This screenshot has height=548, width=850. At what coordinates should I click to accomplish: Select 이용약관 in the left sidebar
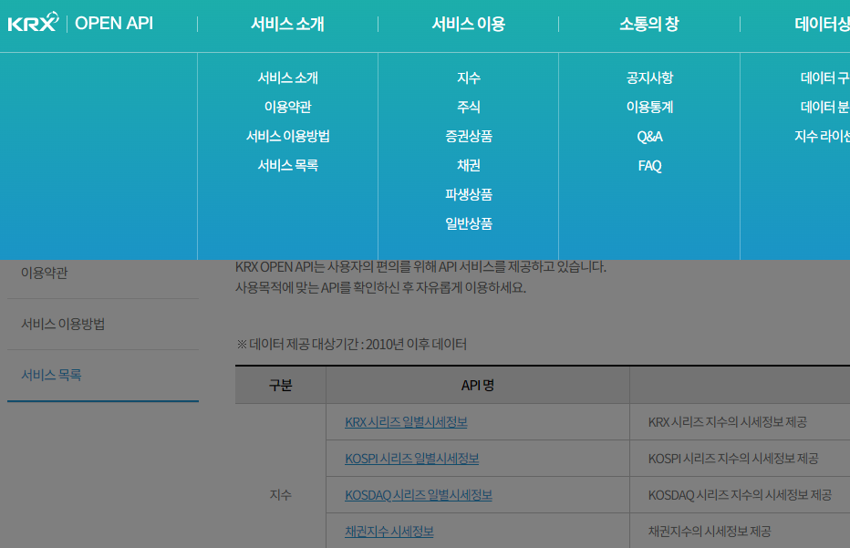pyautogui.click(x=45, y=273)
